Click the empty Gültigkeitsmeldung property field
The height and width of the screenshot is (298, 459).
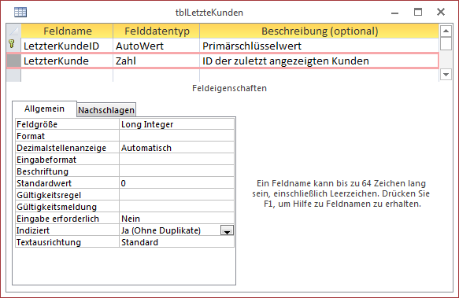(177, 207)
